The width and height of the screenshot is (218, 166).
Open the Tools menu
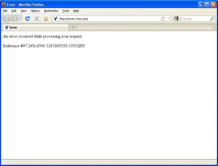click(x=65, y=11)
